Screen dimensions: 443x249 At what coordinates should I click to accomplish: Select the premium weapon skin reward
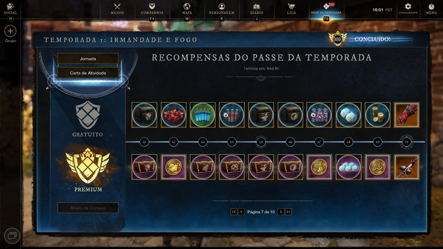pyautogui.click(x=406, y=167)
